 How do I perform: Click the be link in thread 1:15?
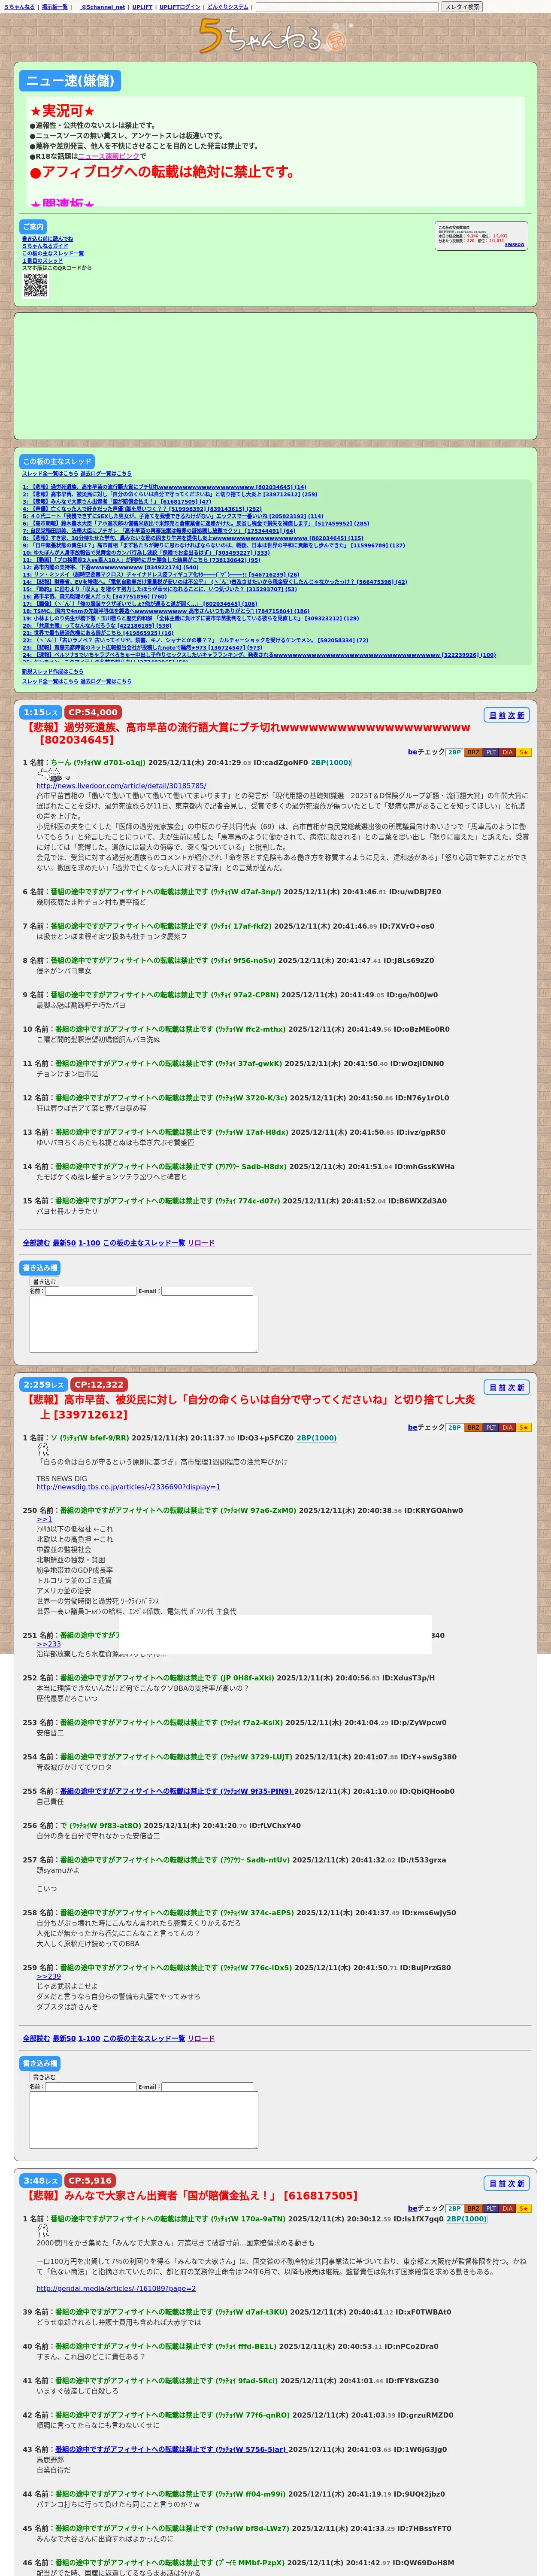click(412, 752)
